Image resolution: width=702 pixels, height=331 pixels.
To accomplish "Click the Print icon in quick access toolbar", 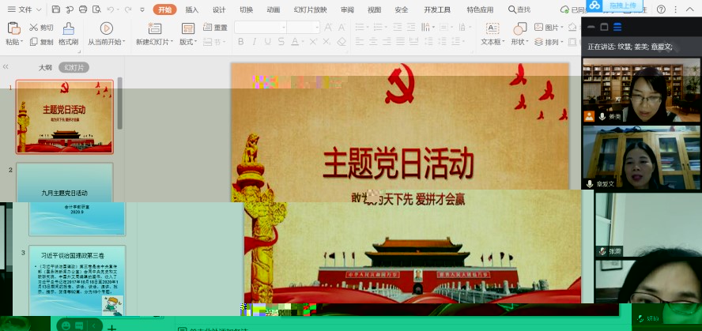I will pyautogui.click(x=83, y=9).
